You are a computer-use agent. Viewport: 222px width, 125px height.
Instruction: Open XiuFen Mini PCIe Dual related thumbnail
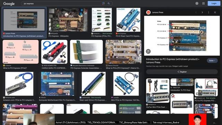coord(157,91)
